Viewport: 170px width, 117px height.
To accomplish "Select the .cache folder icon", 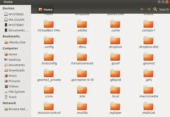I will (115, 24).
